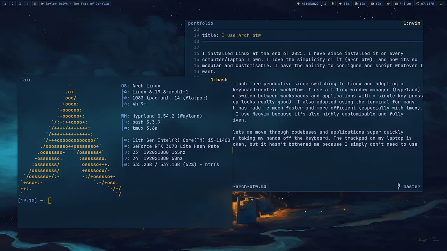Click the git branch icon in the Neovim statusline
This screenshot has height=251, width=447.
399,187
